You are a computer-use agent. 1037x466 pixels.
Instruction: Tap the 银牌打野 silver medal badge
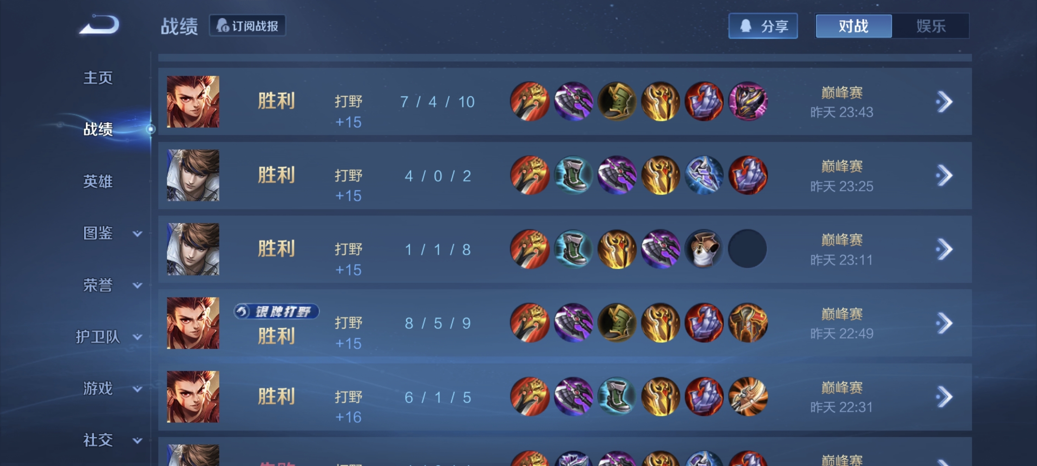276,311
